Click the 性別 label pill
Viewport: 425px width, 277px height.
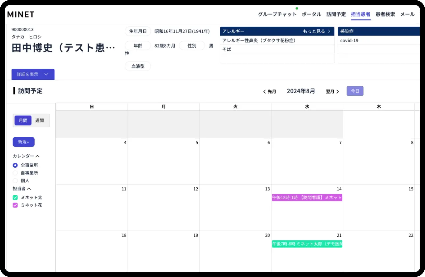click(x=192, y=46)
